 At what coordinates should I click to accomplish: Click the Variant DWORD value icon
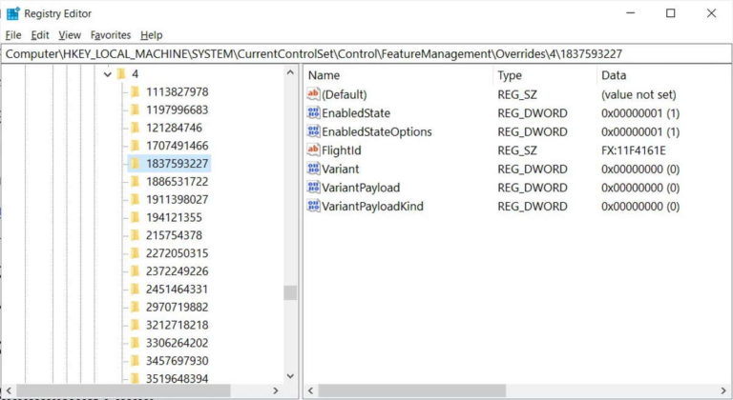pyautogui.click(x=314, y=169)
